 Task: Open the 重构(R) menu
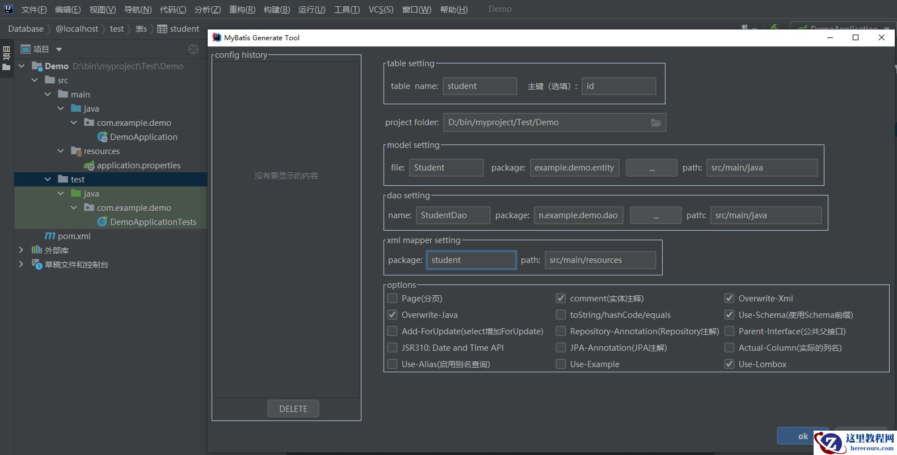[x=242, y=9]
